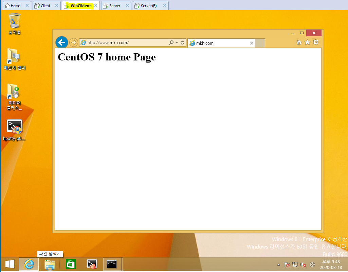Close the Server VM tab
The width and height of the screenshot is (348, 272).
click(127, 5)
